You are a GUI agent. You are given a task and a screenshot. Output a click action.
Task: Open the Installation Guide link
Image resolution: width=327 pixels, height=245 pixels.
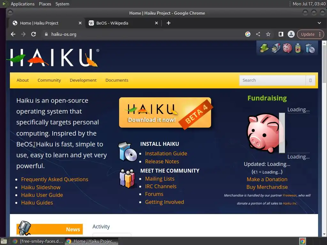tap(166, 153)
